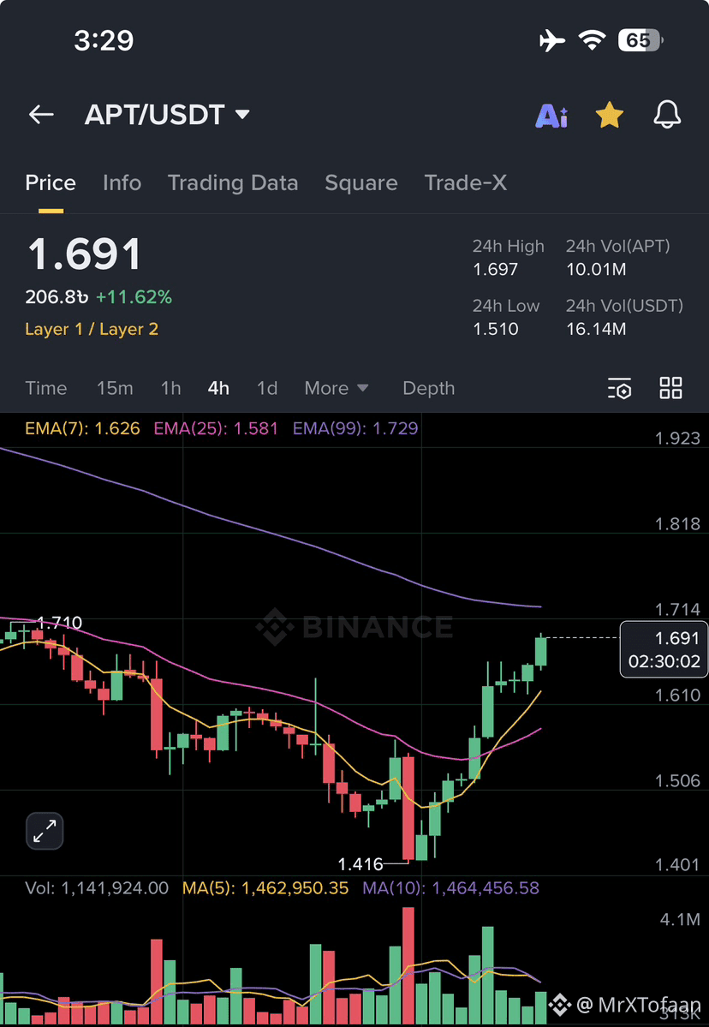Tap the Layer 1 / Layer 2 category link

[92, 329]
